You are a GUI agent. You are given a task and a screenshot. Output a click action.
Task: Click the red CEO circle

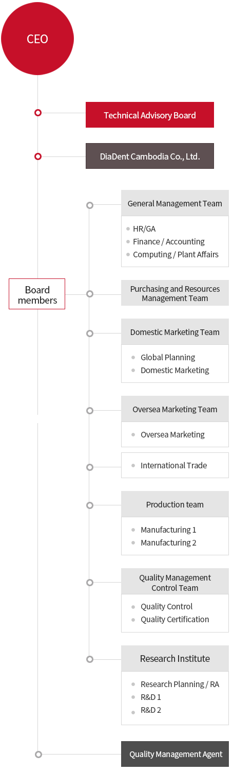click(x=37, y=39)
